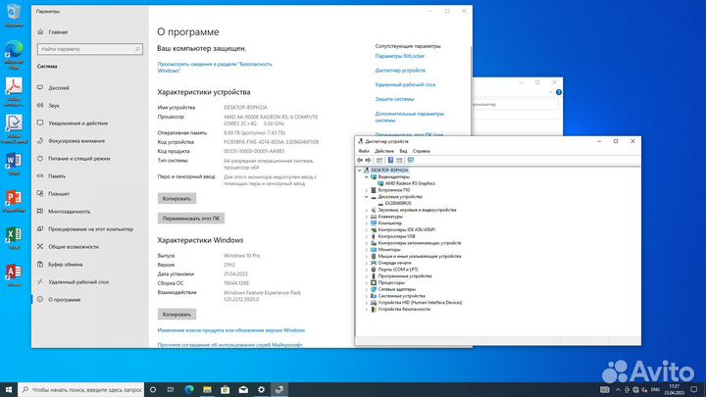Open Проецирование на этот компьютер settings

click(90, 229)
